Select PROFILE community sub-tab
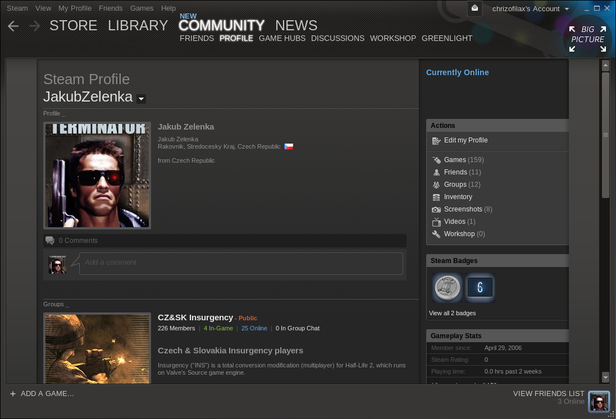This screenshot has height=419, width=616. (236, 39)
